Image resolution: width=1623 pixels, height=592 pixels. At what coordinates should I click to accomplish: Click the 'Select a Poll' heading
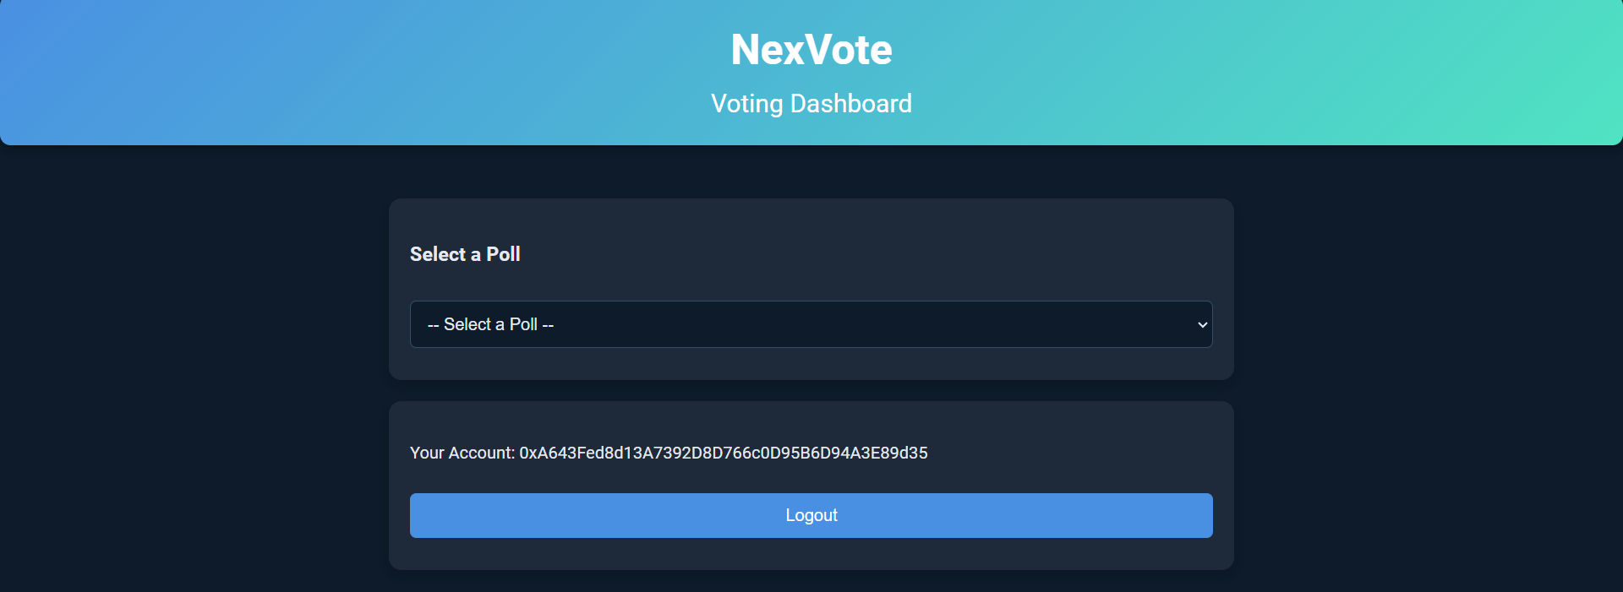click(464, 253)
